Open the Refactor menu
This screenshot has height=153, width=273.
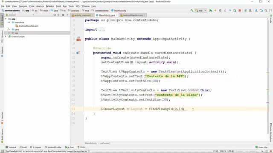coord(50,6)
